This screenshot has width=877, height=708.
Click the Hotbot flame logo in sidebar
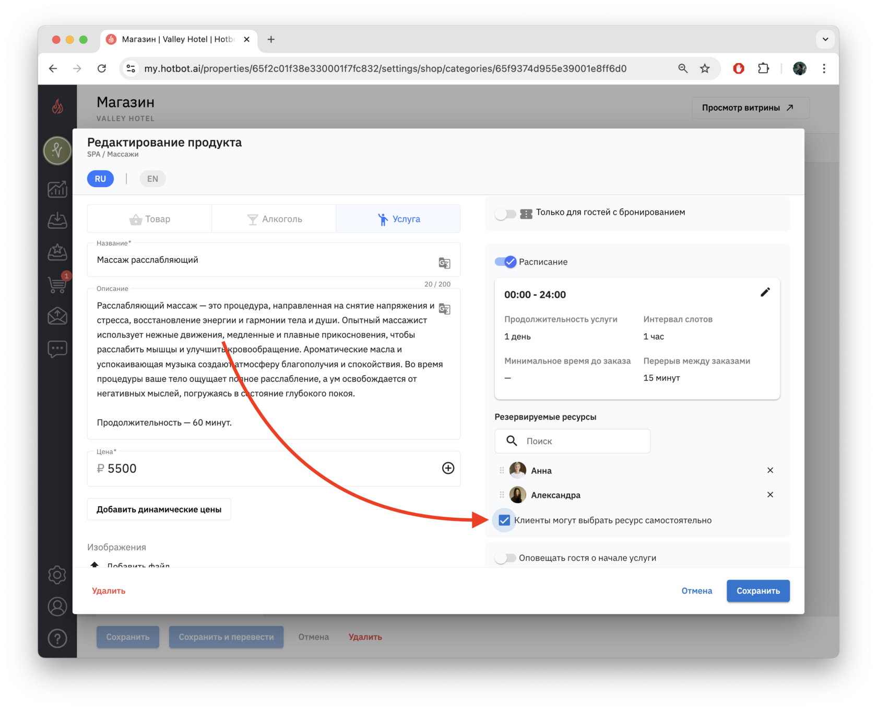57,107
